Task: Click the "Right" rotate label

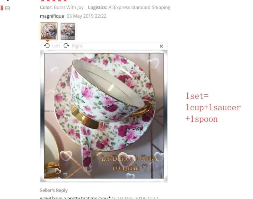Action: click(77, 46)
